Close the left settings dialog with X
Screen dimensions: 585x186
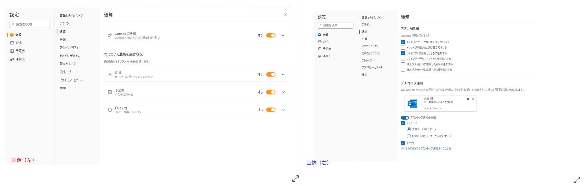tap(286, 14)
